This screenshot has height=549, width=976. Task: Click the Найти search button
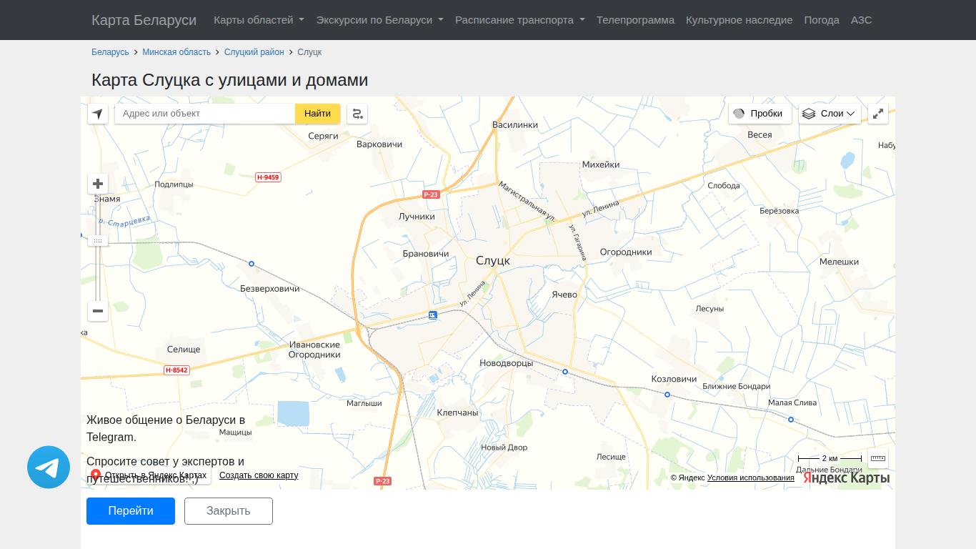click(317, 114)
